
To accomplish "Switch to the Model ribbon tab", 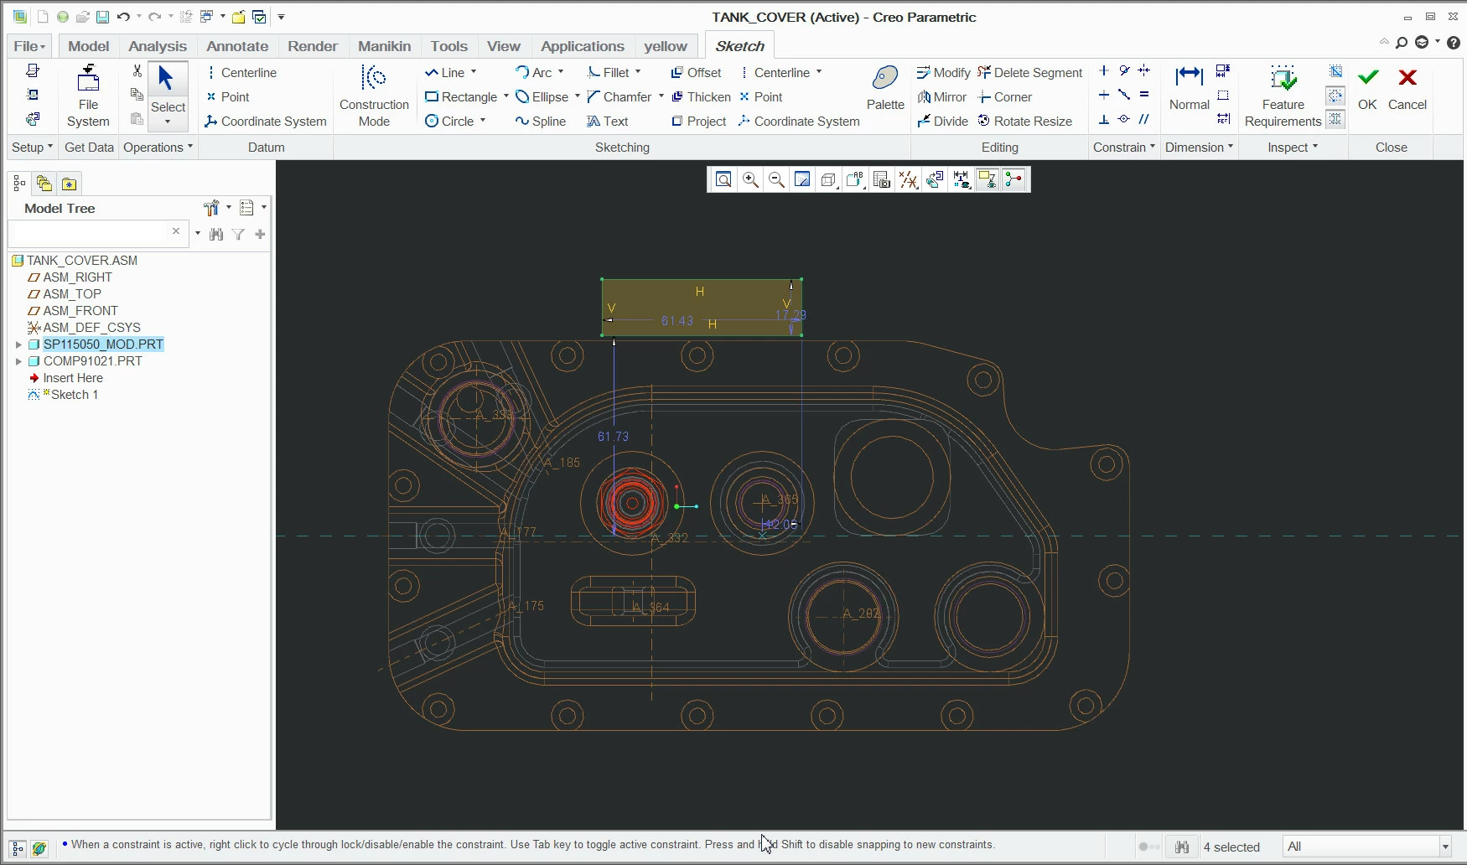I will tap(89, 46).
